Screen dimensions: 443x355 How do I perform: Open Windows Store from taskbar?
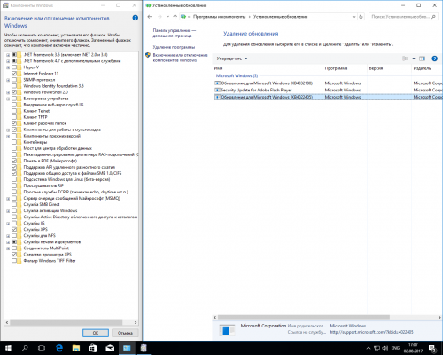pos(93,348)
